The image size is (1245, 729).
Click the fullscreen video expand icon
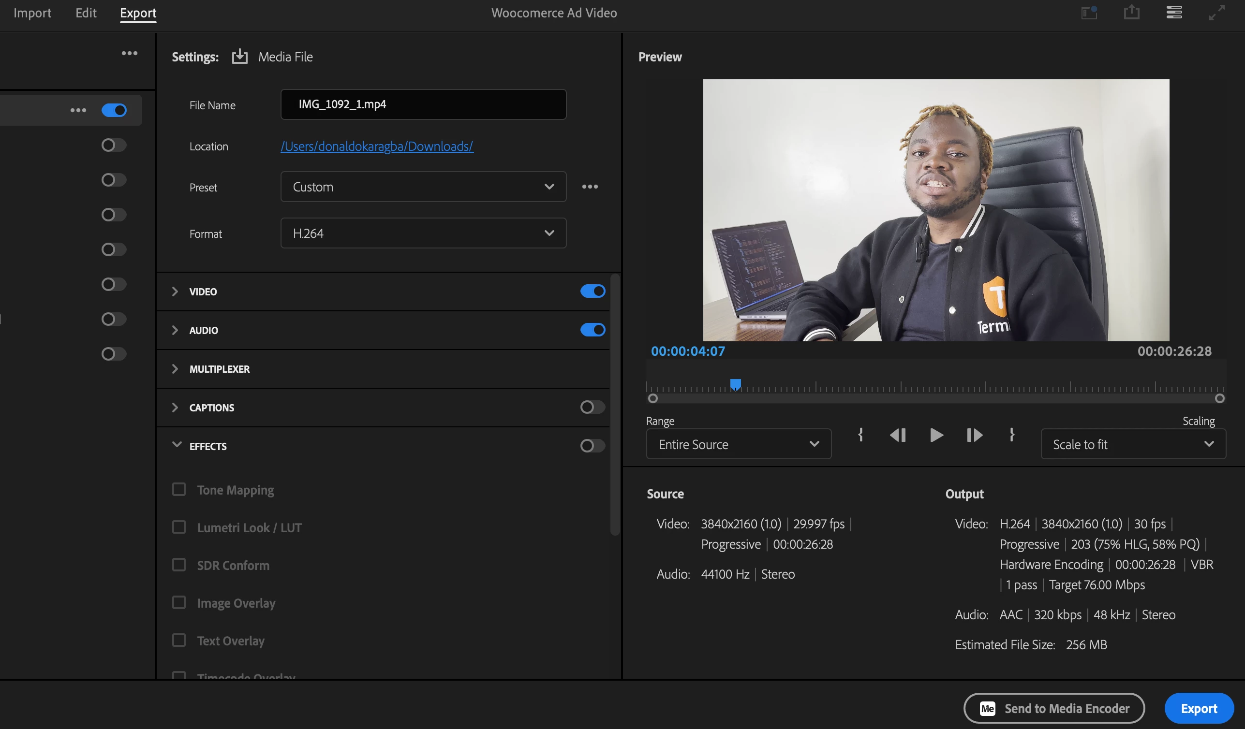click(x=1216, y=13)
